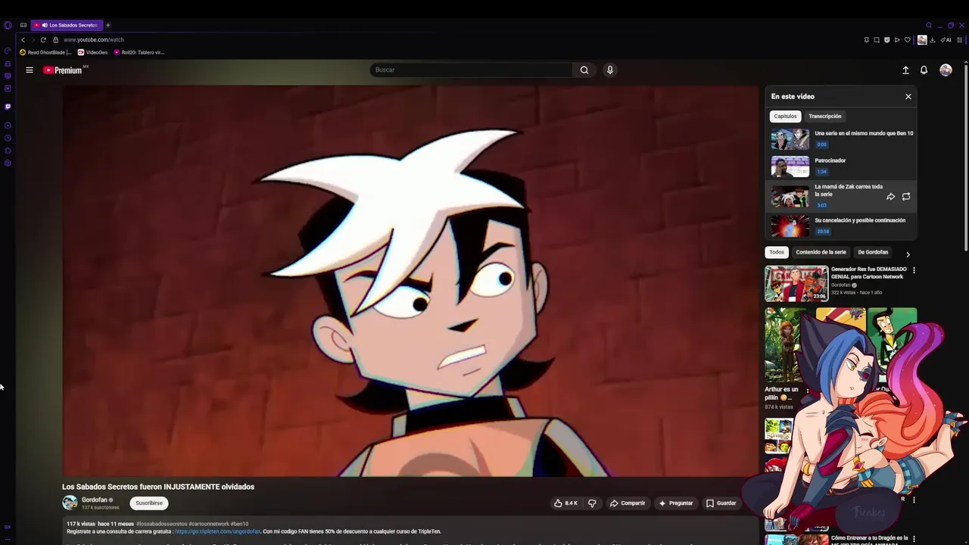Image resolution: width=969 pixels, height=545 pixels.
Task: Go back in browser history
Action: click(x=23, y=39)
